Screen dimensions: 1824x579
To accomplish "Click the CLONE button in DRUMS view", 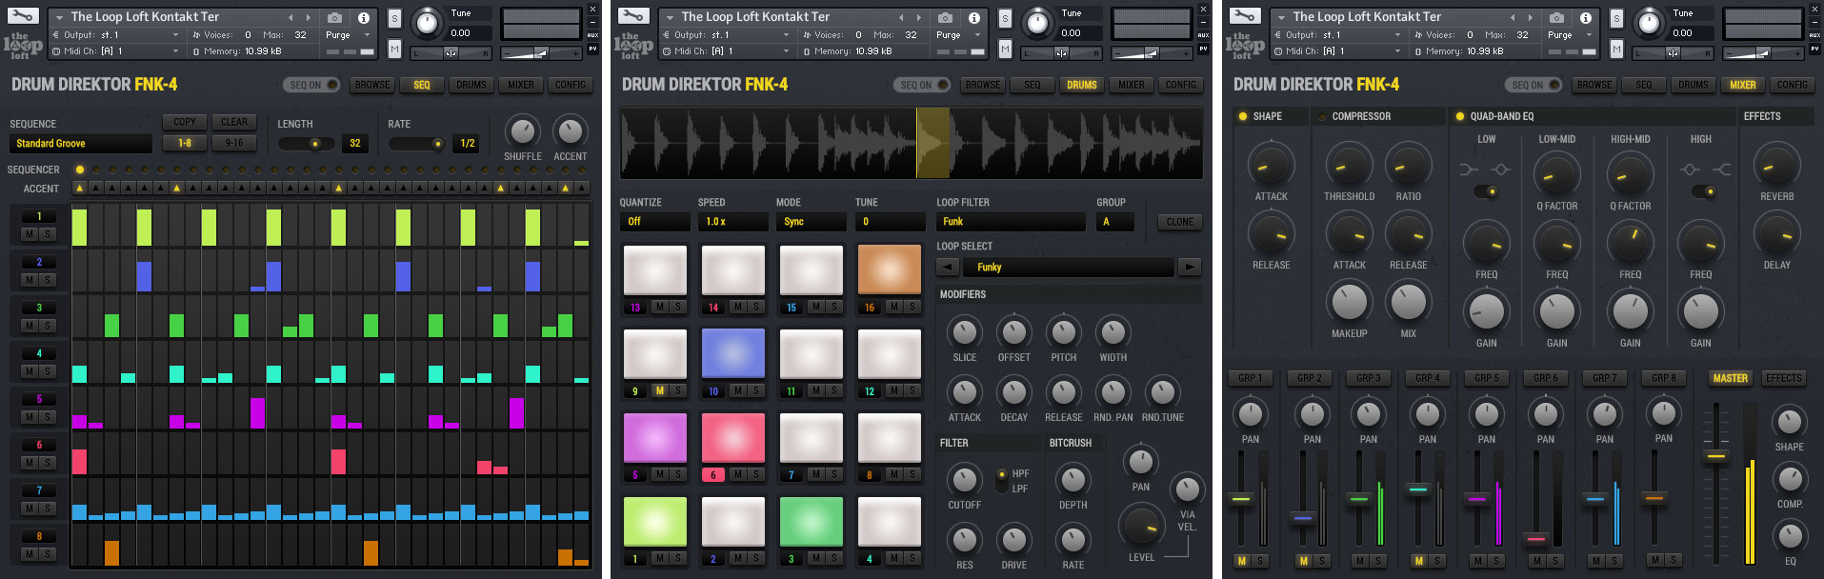I will click(1180, 222).
